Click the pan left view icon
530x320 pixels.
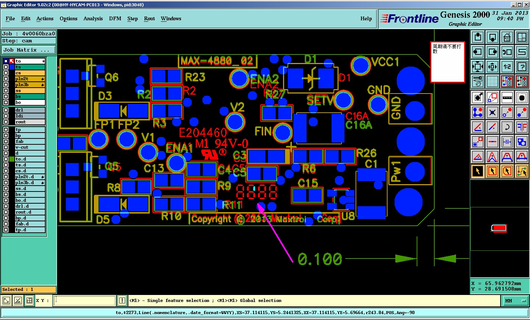[x=478, y=52]
